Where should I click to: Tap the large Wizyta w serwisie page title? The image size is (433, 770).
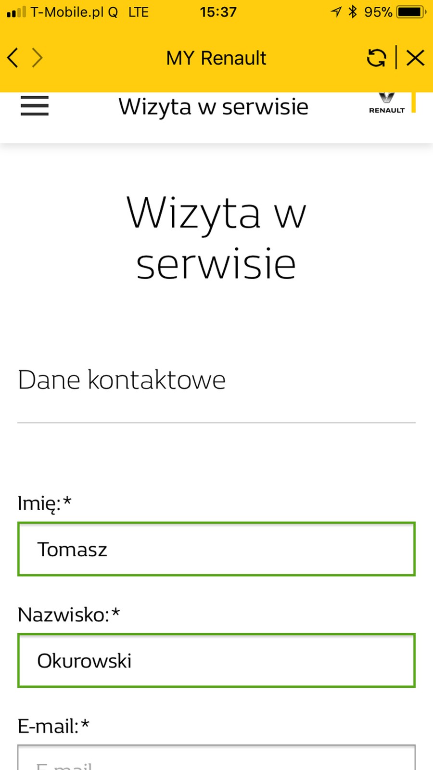[216, 238]
